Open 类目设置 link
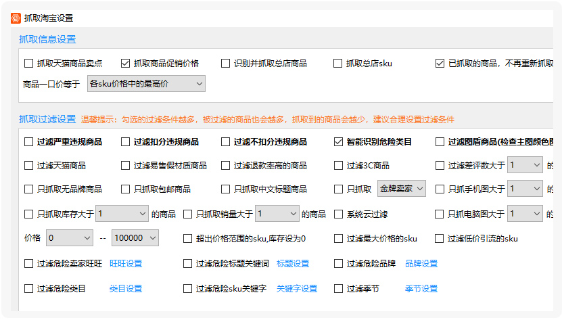562x322 pixels. click(x=126, y=289)
